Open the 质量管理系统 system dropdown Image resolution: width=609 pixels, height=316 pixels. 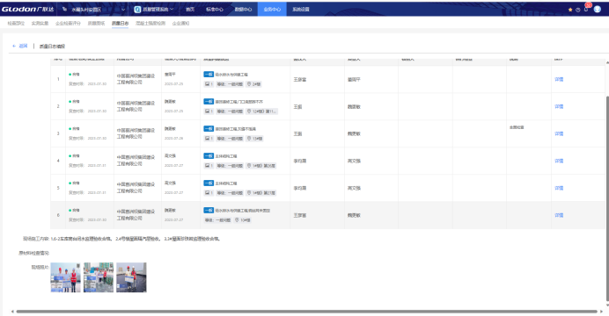(x=154, y=10)
